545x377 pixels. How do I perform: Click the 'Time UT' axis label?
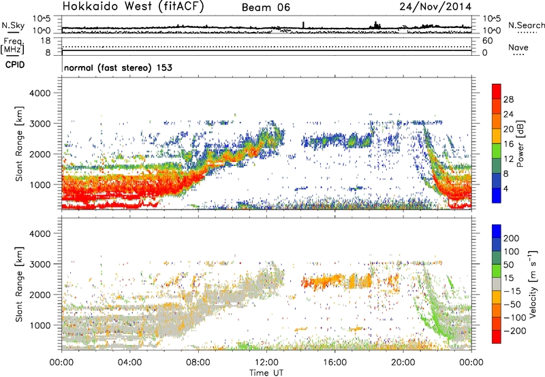point(266,373)
